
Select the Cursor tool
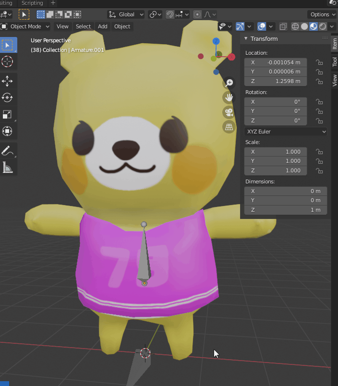(7, 61)
